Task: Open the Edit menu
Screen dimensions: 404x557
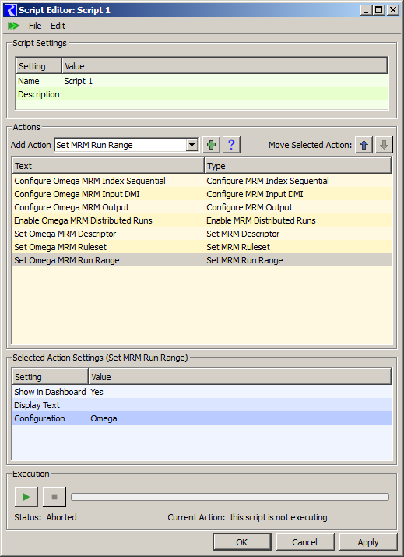Action: 58,26
